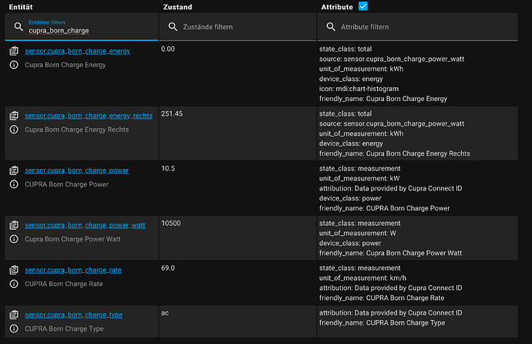Show info for Cupra Born Charge Energy Rechts
Viewport: 532px width, 344px height.
[14, 130]
